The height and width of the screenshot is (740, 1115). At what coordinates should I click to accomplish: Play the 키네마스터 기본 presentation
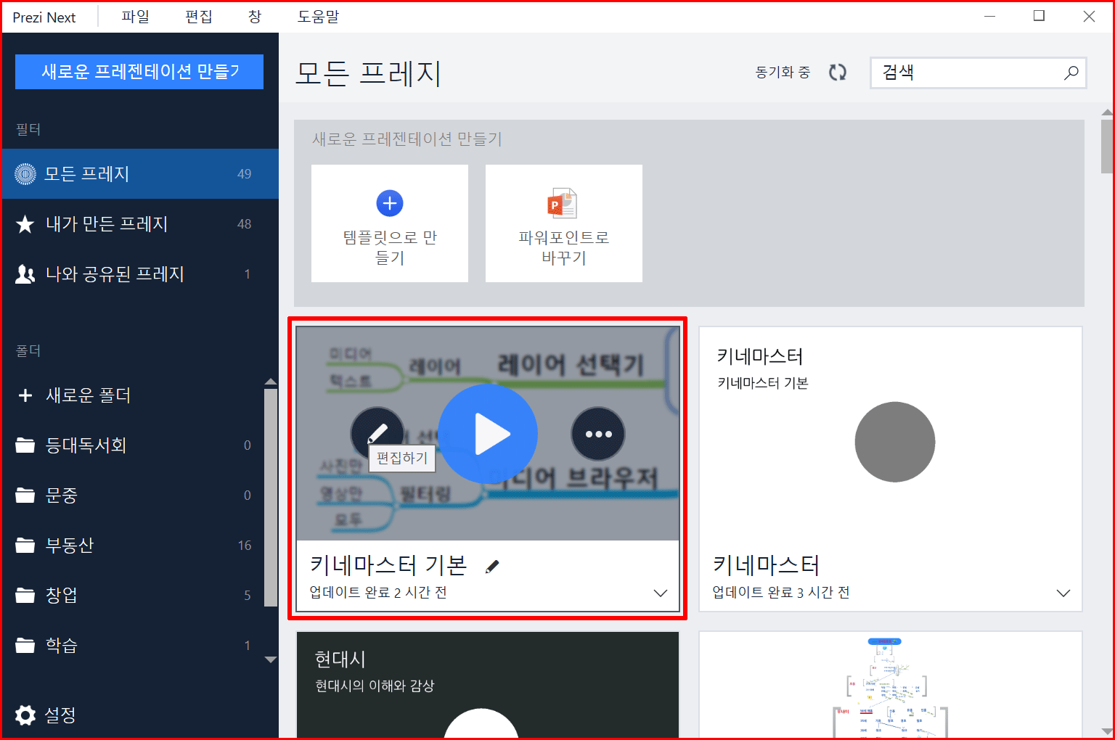pos(488,434)
